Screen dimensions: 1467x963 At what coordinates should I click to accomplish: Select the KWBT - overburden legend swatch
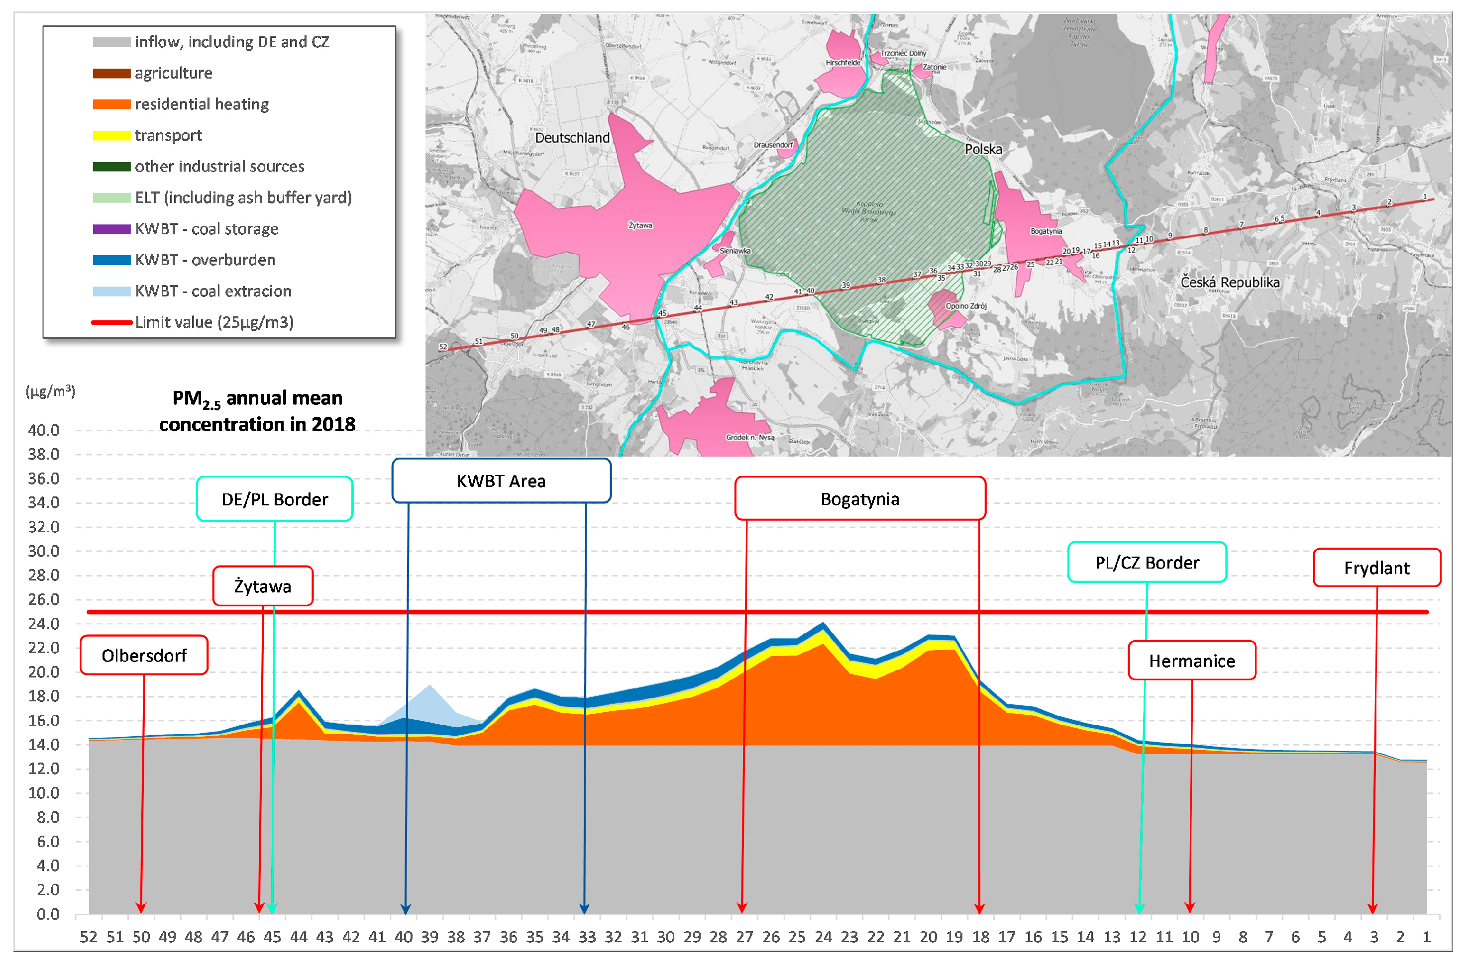[x=111, y=260]
